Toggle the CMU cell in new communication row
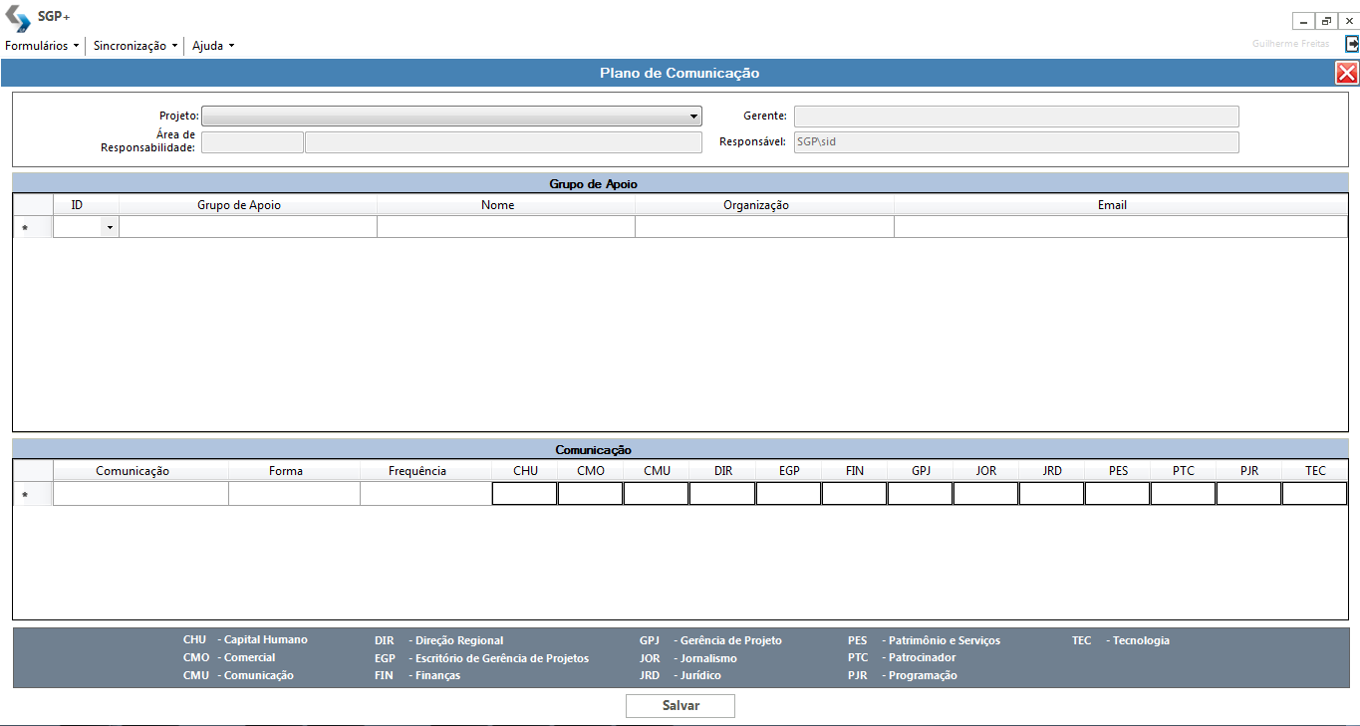This screenshot has height=726, width=1360. tap(657, 494)
